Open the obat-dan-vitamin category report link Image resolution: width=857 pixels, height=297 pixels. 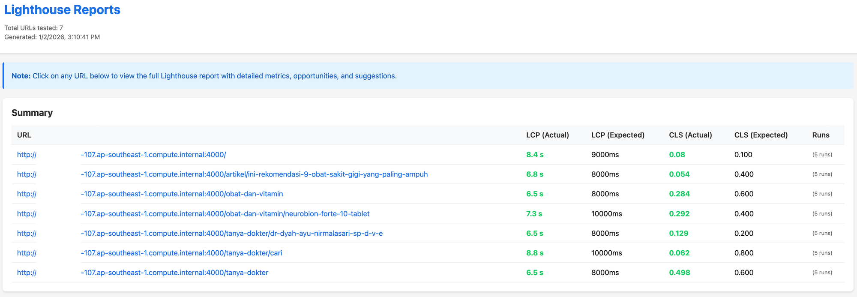182,194
